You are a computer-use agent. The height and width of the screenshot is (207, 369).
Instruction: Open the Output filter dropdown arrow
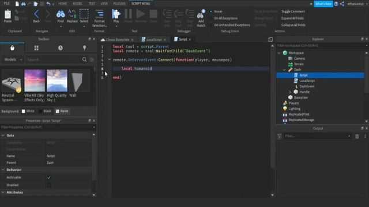[349, 136]
